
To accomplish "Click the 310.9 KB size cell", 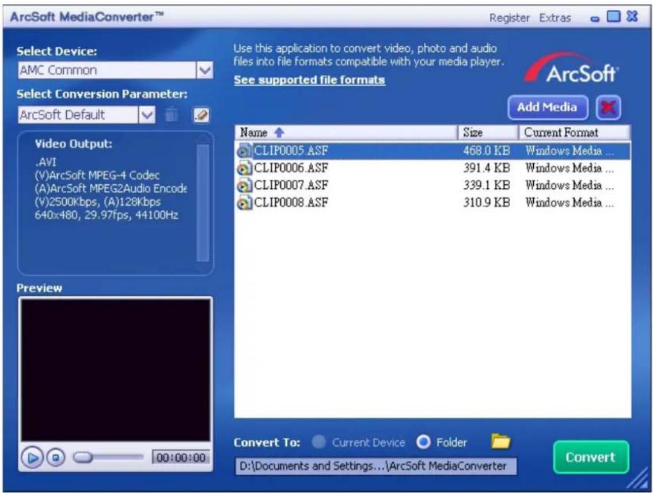I will point(486,202).
